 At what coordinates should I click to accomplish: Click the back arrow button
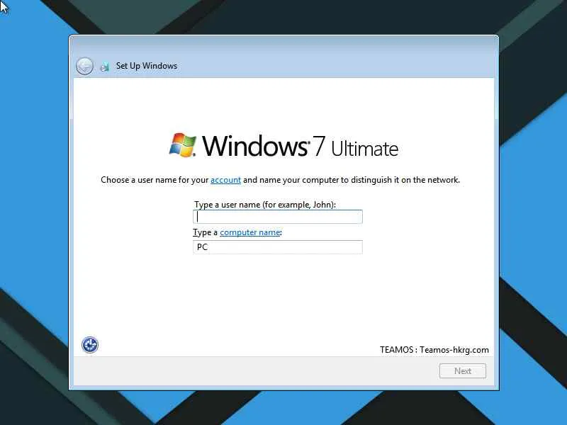coord(84,66)
